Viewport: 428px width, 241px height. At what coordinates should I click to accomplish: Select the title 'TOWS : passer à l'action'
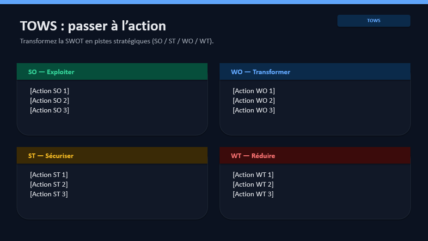coord(93,26)
